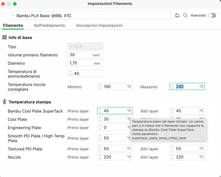
Task: Adjust the Temperatura di ammorbidimento stepper arrows
Action: (x=70, y=74)
